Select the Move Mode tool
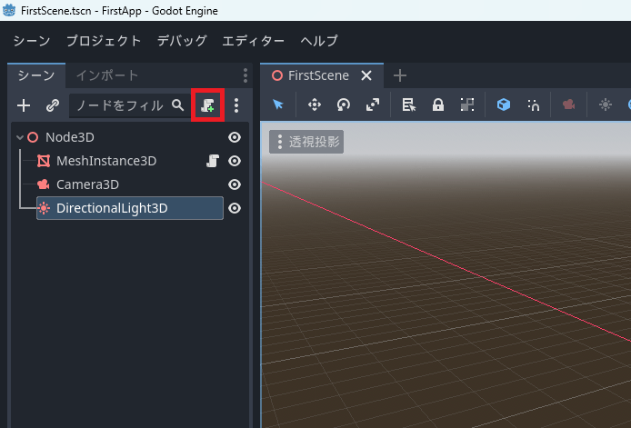 pos(315,105)
